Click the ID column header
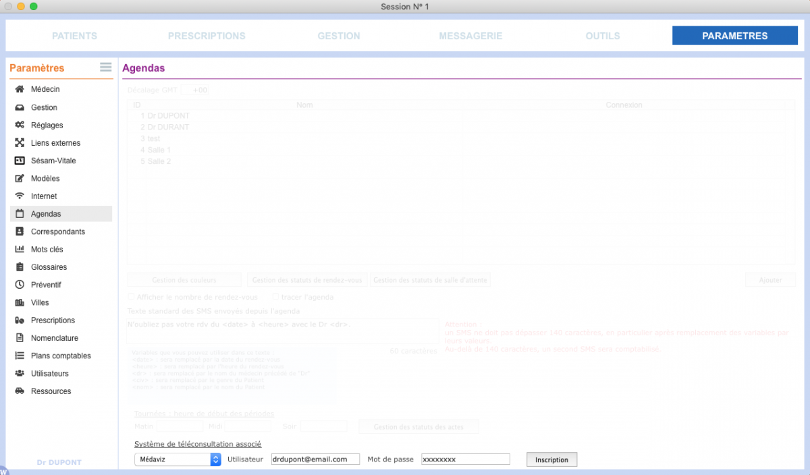 tap(137, 105)
